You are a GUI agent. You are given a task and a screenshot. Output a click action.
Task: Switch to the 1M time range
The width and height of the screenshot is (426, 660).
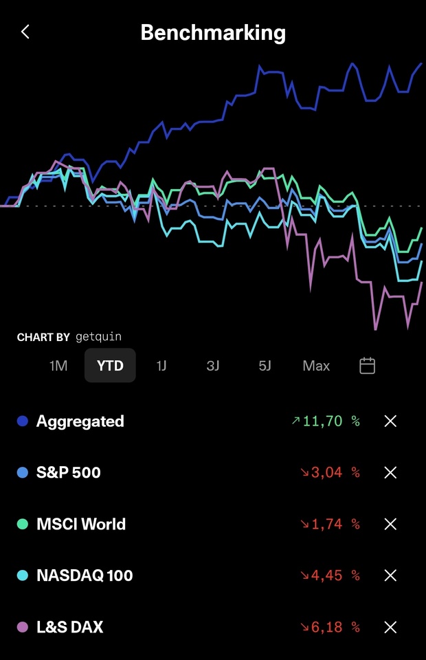pyautogui.click(x=58, y=366)
